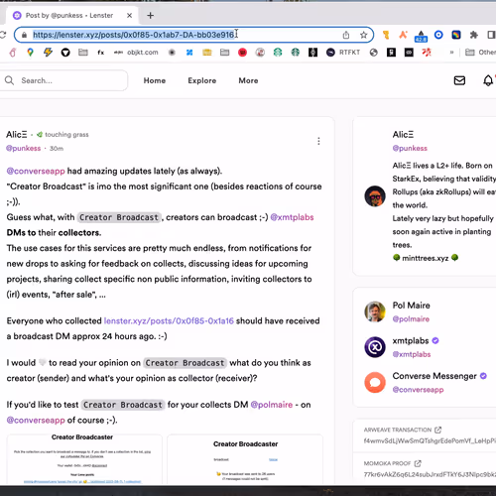Open the objkt.com bookmark
Screen dimensions: 496x496
[x=136, y=53]
